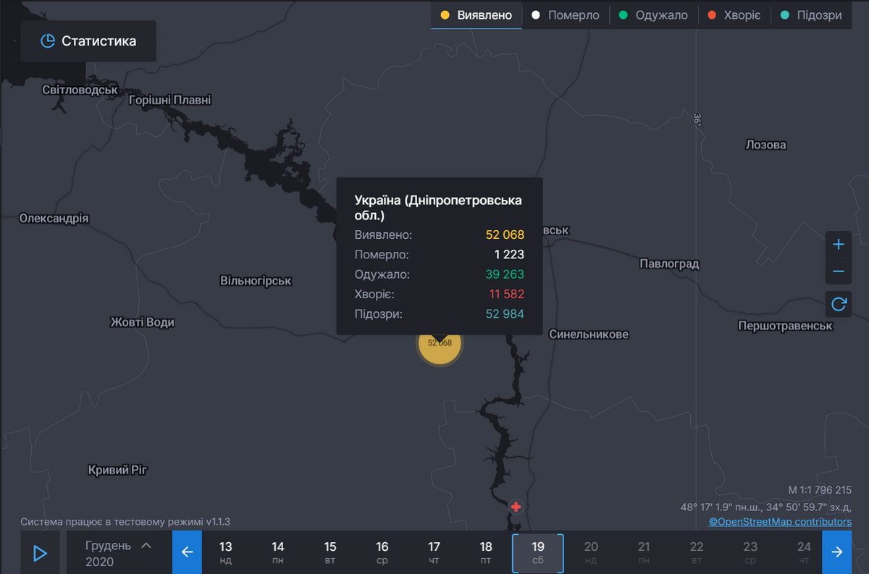Click the yellow 52 068 cluster marker
This screenshot has height=574, width=869.
tap(440, 343)
